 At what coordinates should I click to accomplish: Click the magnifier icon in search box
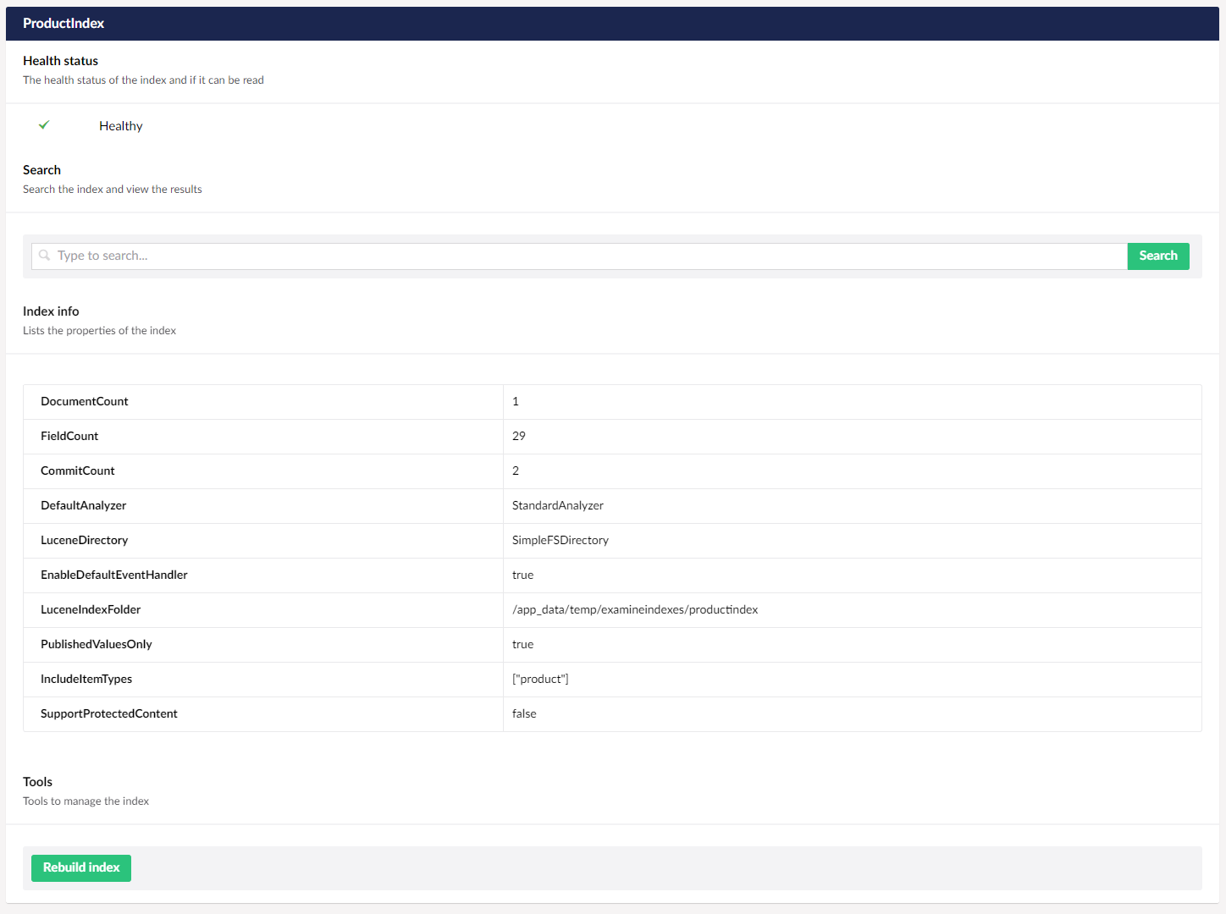pos(45,256)
